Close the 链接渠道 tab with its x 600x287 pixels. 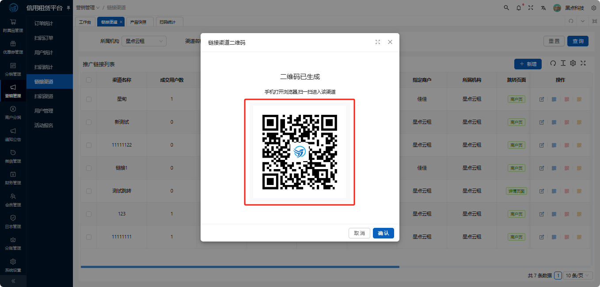(121, 22)
